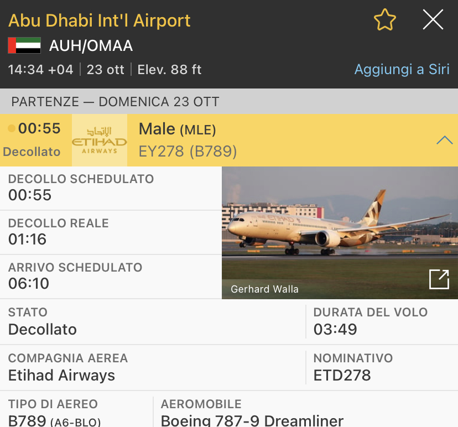
Task: Tap the Etihad Airways logo
Action: tap(100, 140)
